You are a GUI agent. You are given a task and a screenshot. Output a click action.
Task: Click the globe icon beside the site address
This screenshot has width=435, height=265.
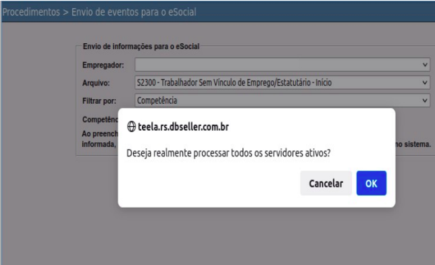click(131, 127)
